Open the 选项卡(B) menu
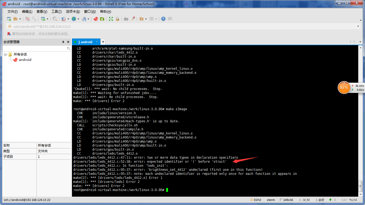The image size is (365, 205). click(x=73, y=12)
